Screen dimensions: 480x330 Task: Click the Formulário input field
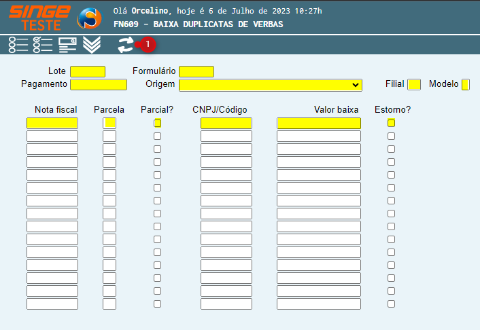point(196,71)
